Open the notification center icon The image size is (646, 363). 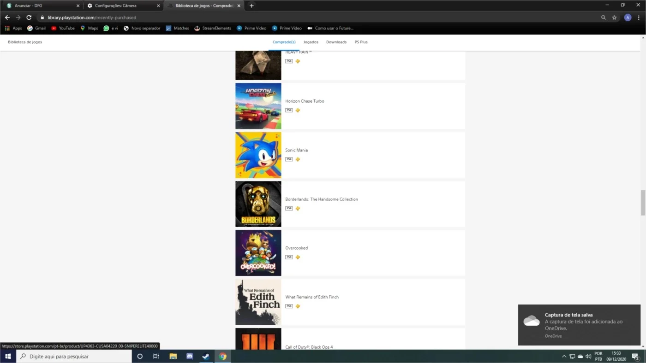[635, 356]
